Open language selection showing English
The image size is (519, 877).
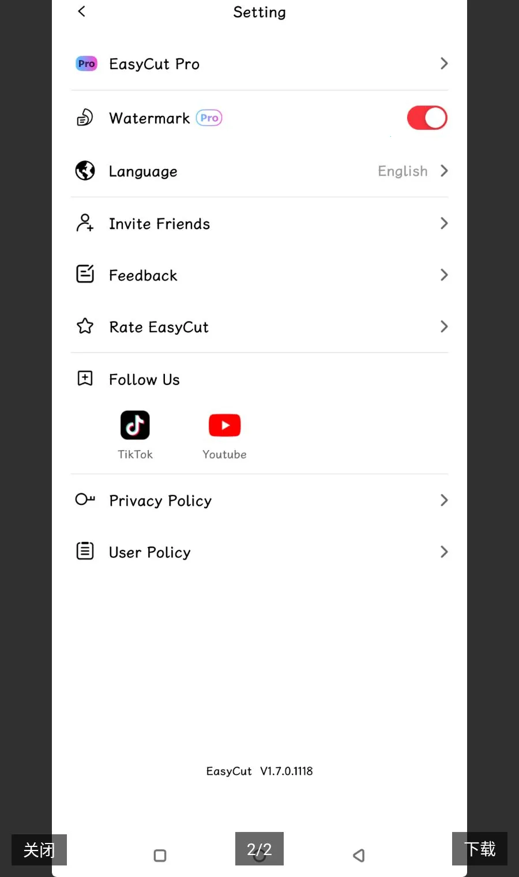pyautogui.click(x=413, y=171)
